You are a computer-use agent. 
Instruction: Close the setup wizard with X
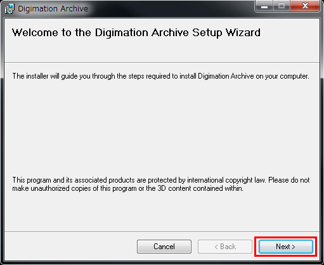[x=305, y=6]
